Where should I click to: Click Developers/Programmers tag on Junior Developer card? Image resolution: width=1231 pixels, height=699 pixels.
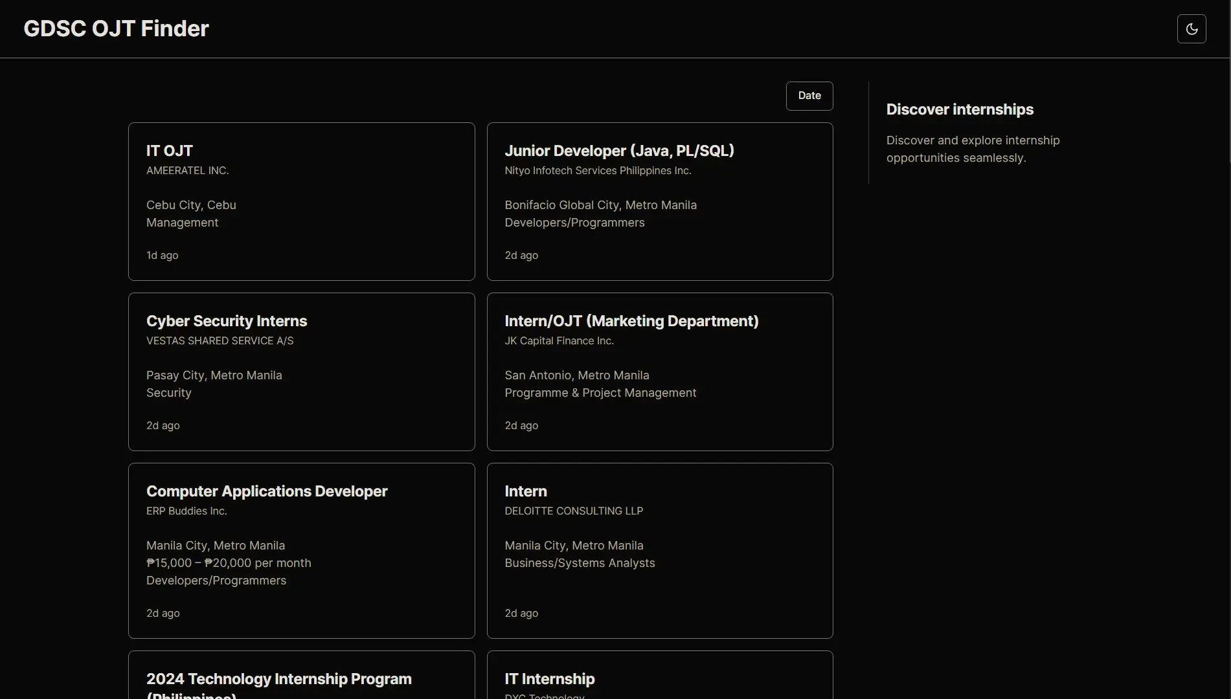(x=574, y=222)
